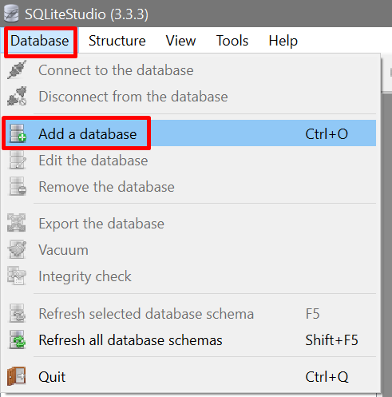Viewport: 392px width, 397px height.
Task: Click the unplug icon beside Disconnect from the database
Action: tap(17, 96)
